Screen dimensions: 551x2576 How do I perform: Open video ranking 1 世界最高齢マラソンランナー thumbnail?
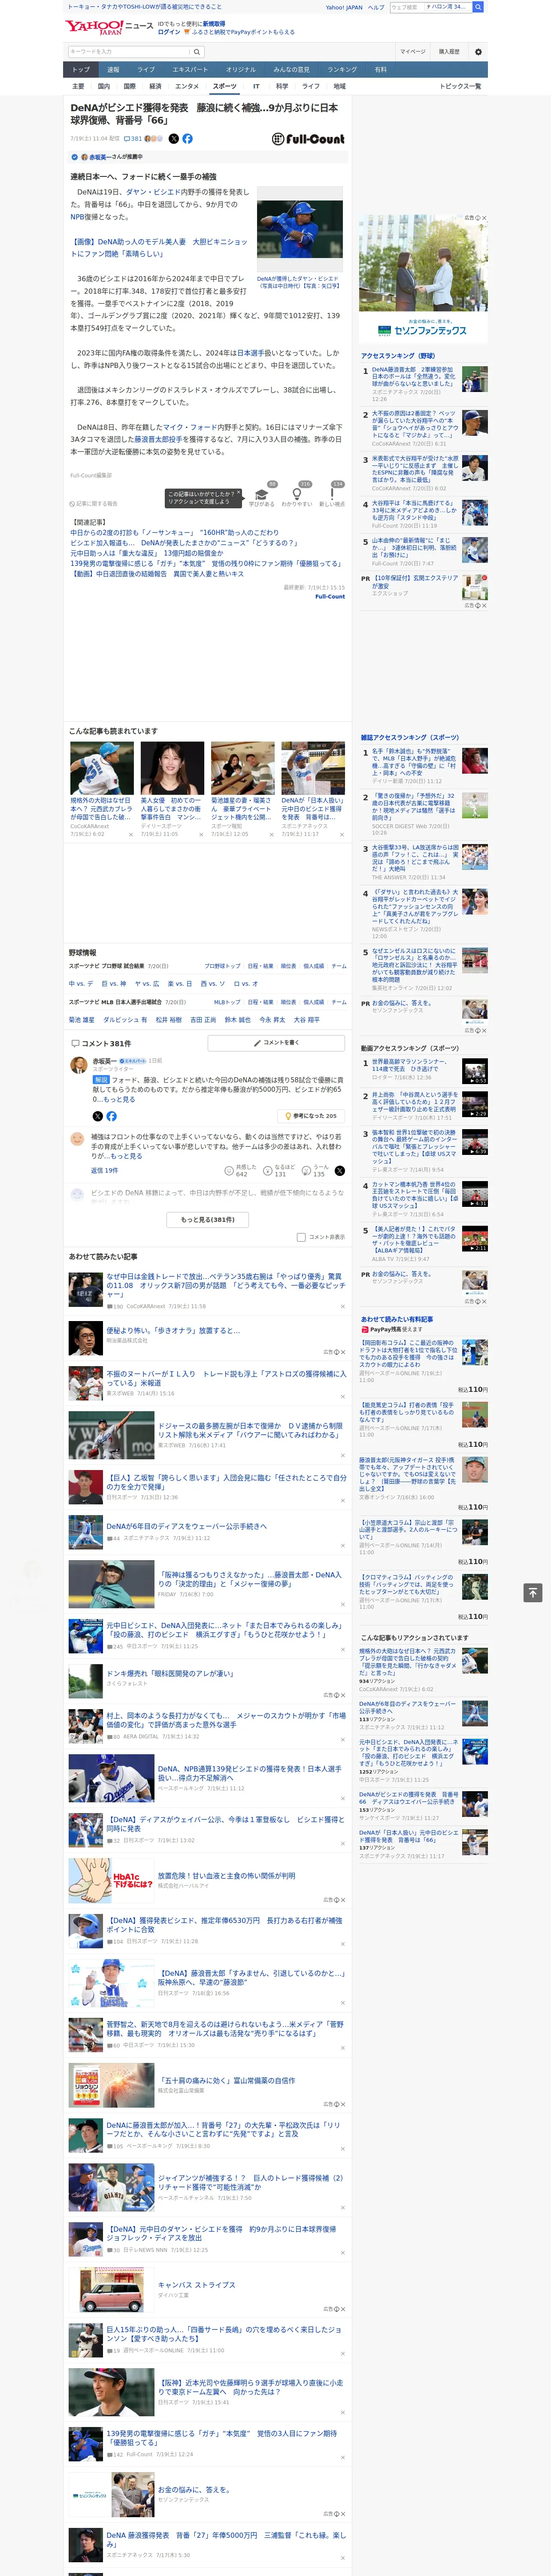[x=474, y=1071]
